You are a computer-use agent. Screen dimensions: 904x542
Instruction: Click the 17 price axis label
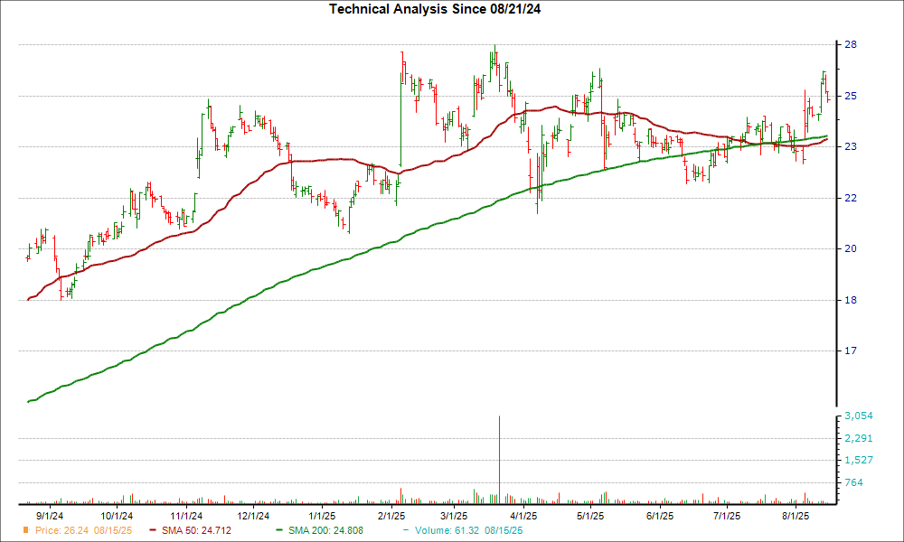coord(851,350)
